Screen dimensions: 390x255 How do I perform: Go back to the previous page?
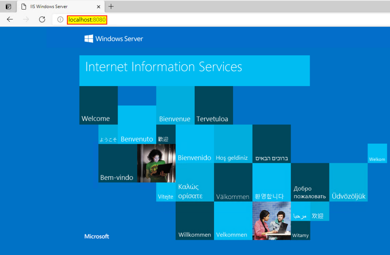(10, 19)
